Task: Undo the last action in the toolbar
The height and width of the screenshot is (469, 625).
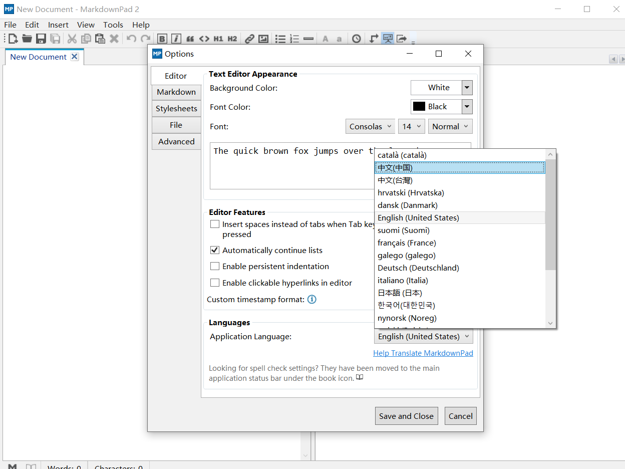Action: click(x=131, y=39)
